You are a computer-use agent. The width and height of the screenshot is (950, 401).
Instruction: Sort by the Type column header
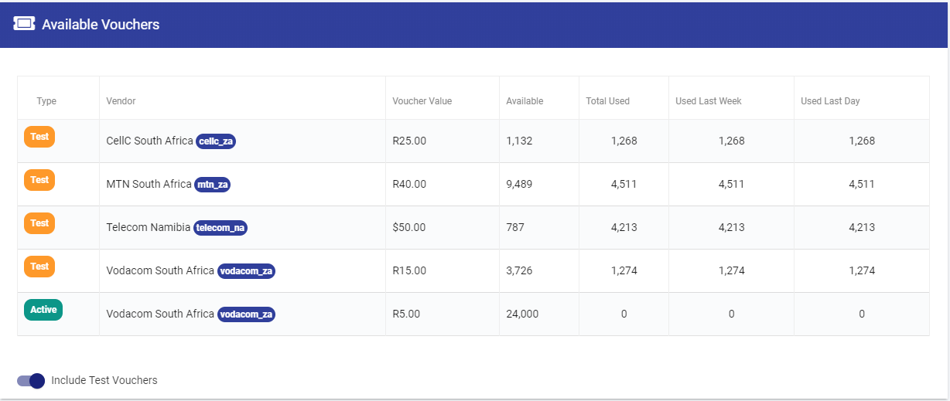(x=46, y=101)
